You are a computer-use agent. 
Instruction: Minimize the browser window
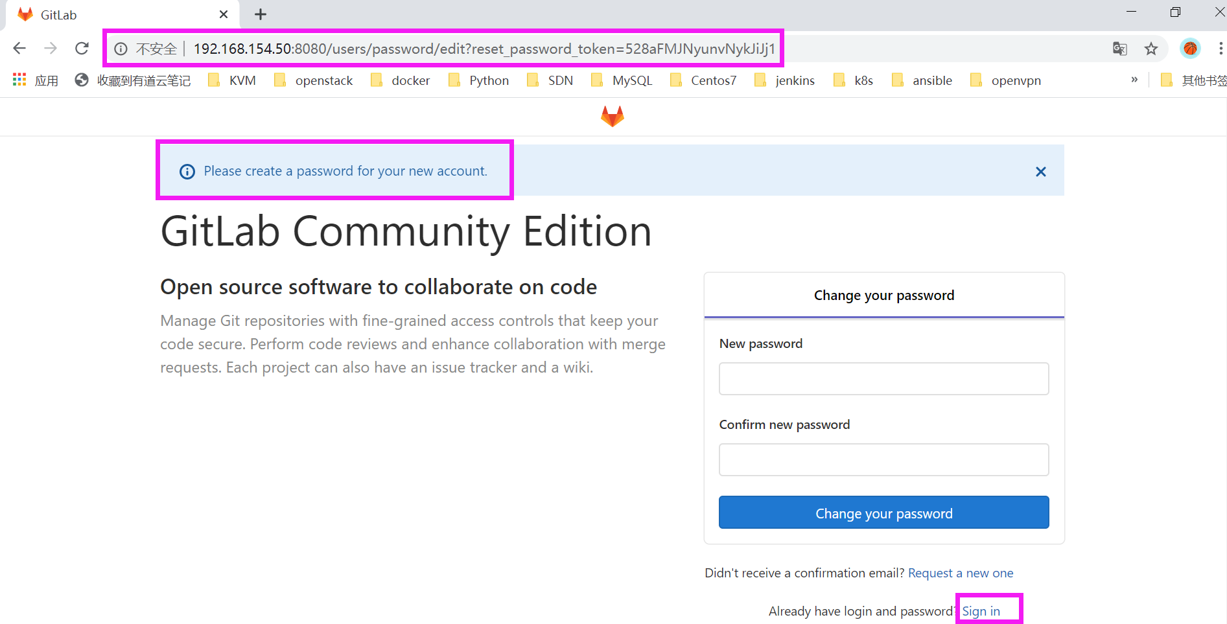coord(1132,12)
